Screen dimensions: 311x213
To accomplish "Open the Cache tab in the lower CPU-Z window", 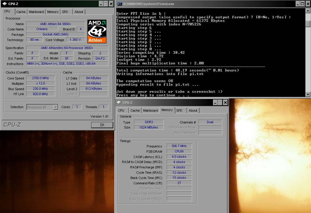I will point(135,110).
